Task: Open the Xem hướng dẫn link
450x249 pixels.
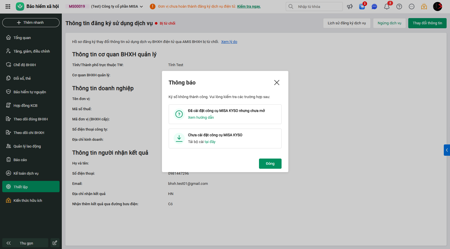Action: click(x=201, y=118)
